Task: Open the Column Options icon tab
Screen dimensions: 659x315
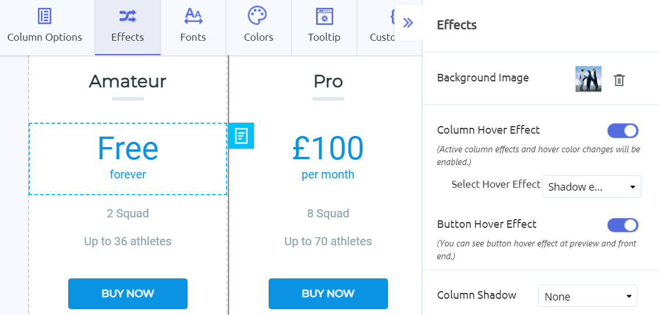Action: click(x=44, y=17)
